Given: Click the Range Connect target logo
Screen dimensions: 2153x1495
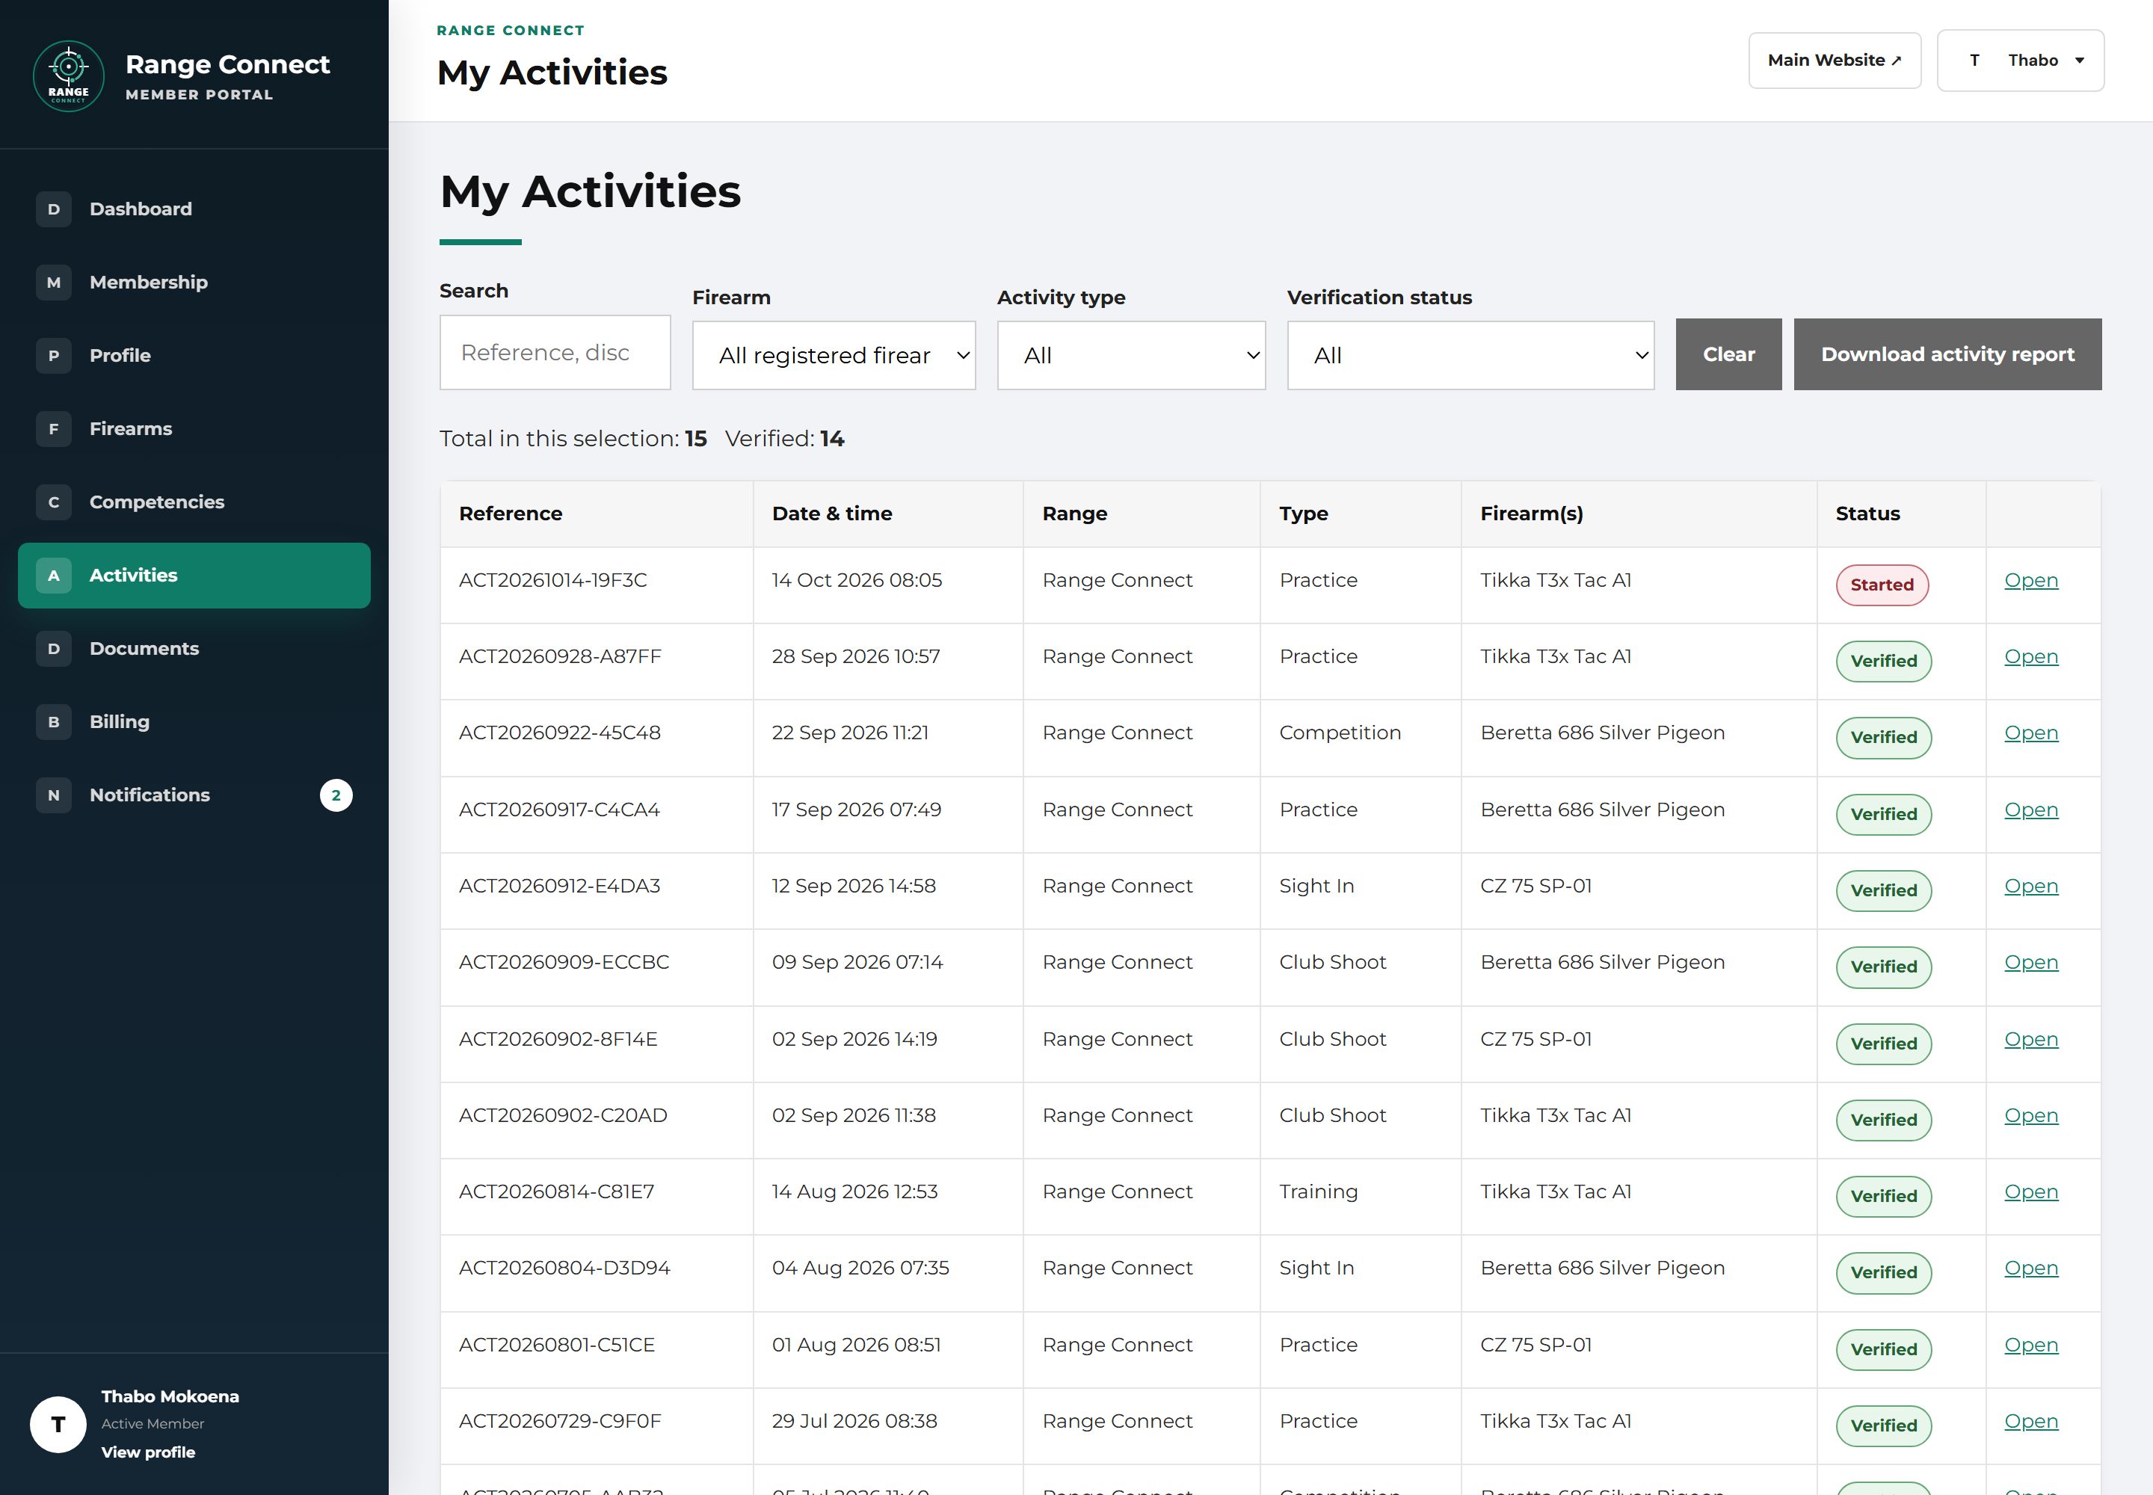Looking at the screenshot, I should click(68, 76).
